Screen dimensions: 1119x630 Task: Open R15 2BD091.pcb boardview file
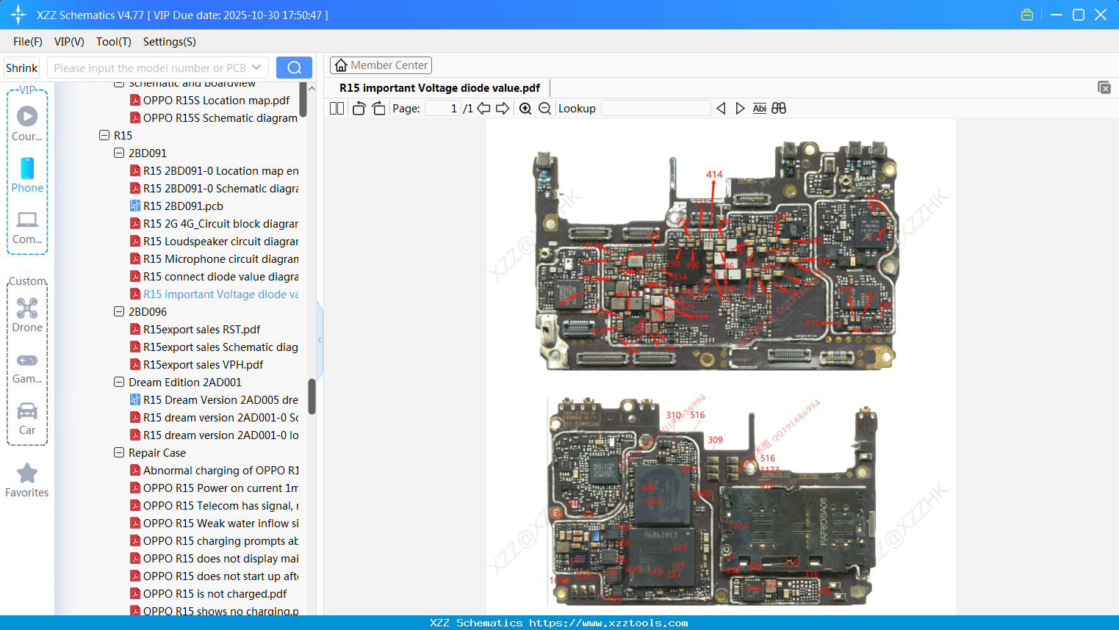183,206
